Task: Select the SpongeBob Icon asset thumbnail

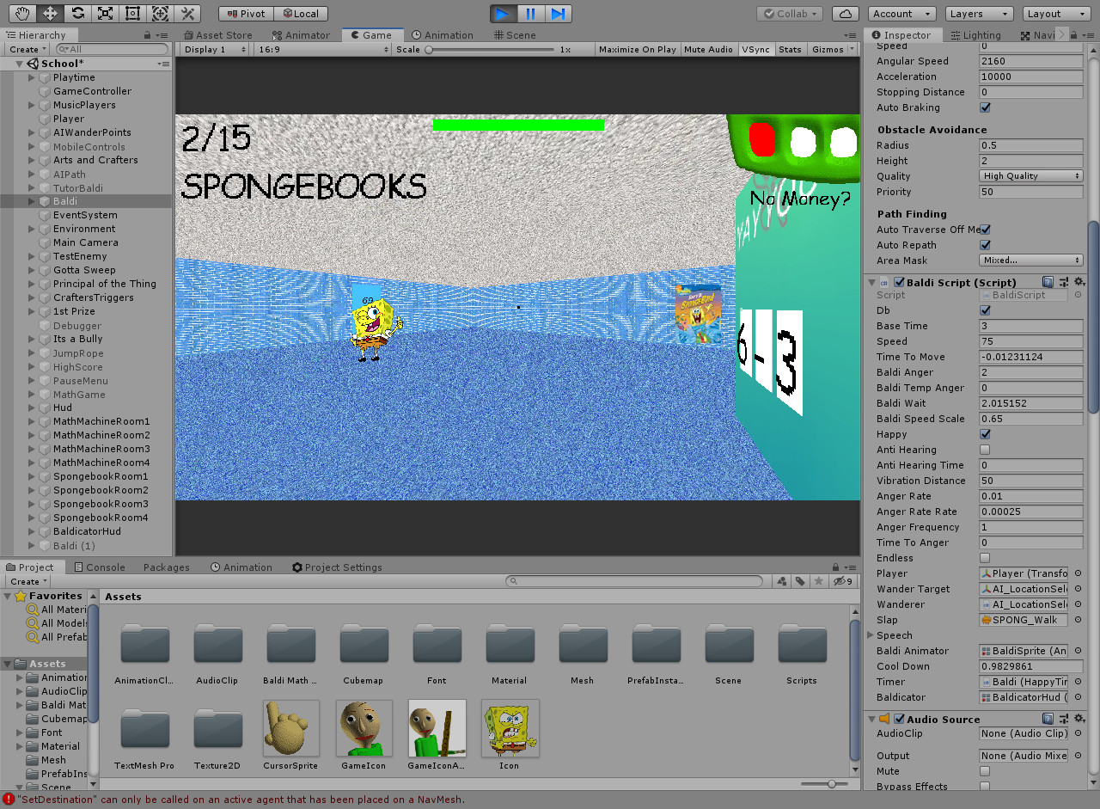Action: click(510, 728)
